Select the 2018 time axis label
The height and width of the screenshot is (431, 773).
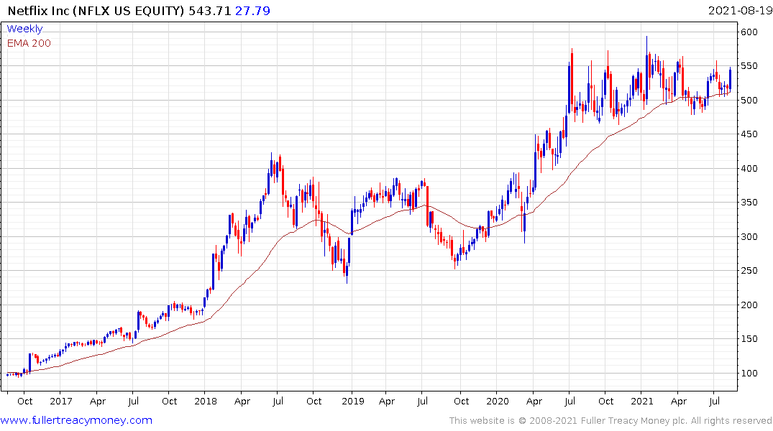(206, 402)
